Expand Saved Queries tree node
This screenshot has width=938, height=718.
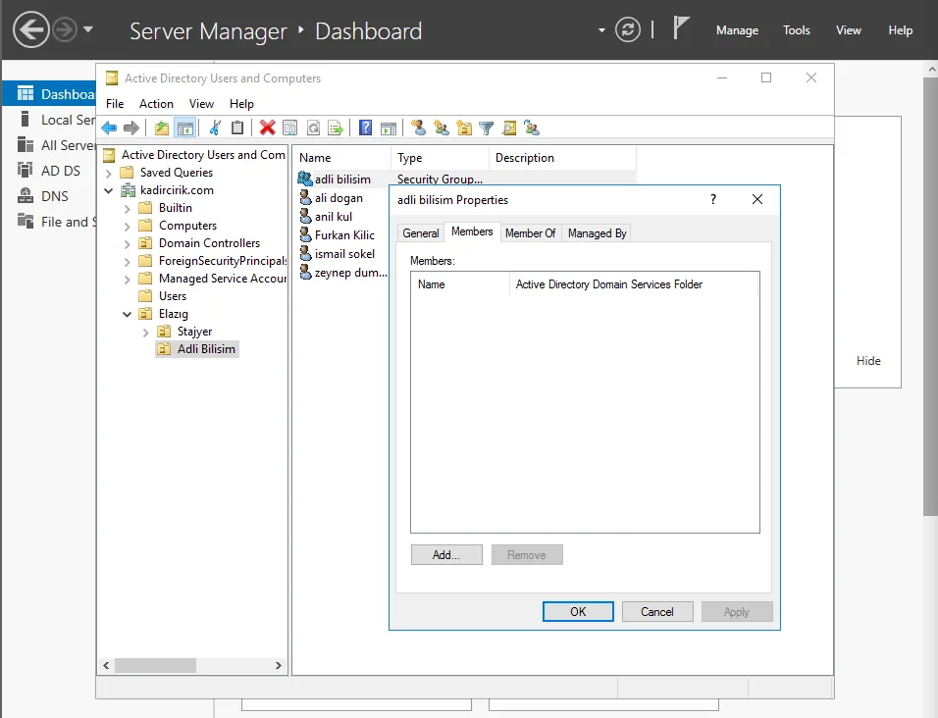coord(108,174)
